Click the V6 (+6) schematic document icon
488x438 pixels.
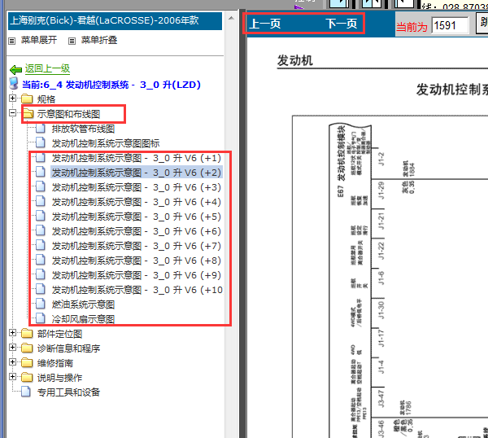pyautogui.click(x=41, y=230)
